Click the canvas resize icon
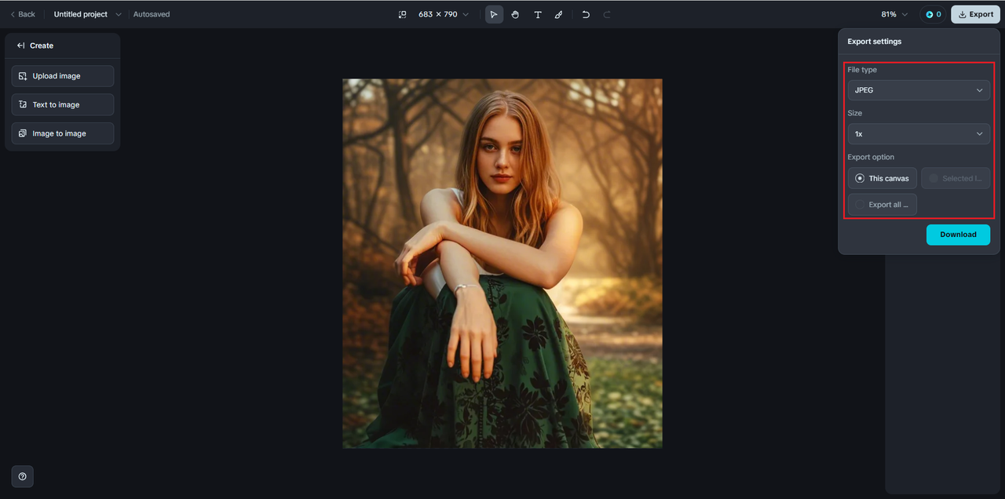Viewport: 1005px width, 499px height. 403,14
